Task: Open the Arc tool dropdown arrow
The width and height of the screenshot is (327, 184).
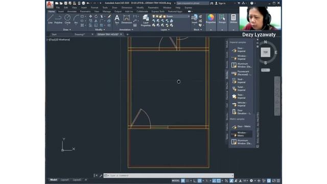Action: click(x=76, y=25)
